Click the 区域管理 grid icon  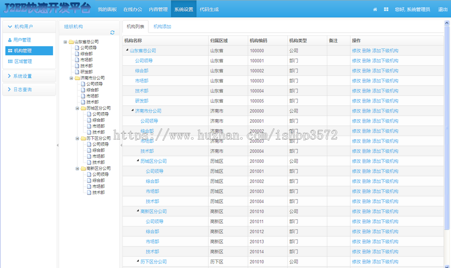pyautogui.click(x=10, y=61)
